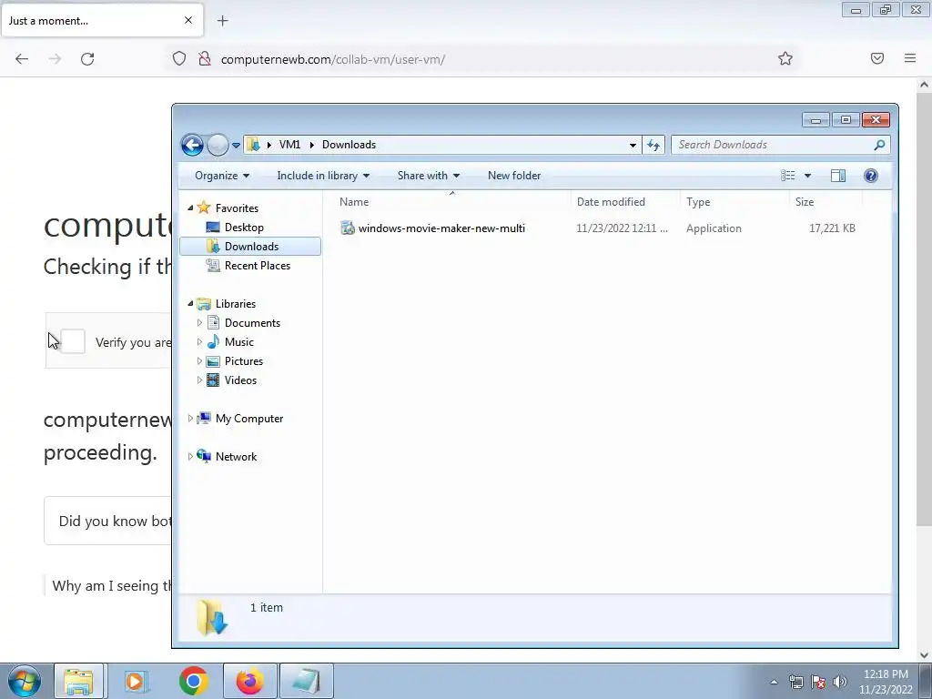This screenshot has width=932, height=699.
Task: Open Include in library menu
Action: (323, 176)
